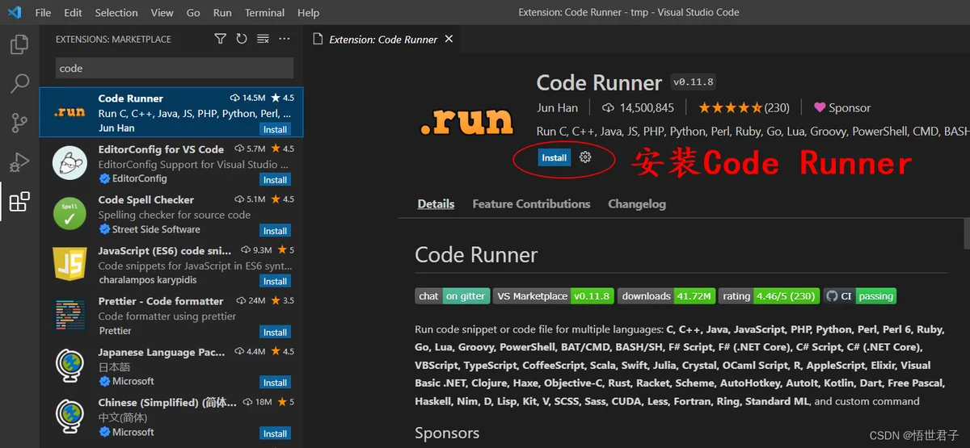Open the Selection menu
Image resolution: width=970 pixels, height=448 pixels.
pyautogui.click(x=116, y=12)
